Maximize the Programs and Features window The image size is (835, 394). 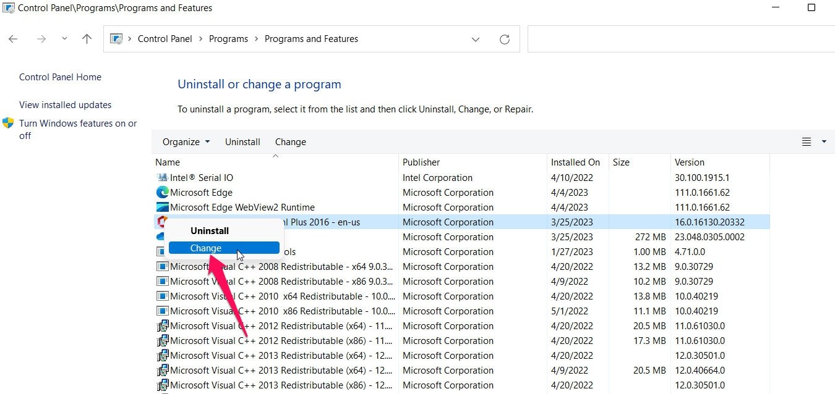(x=811, y=8)
